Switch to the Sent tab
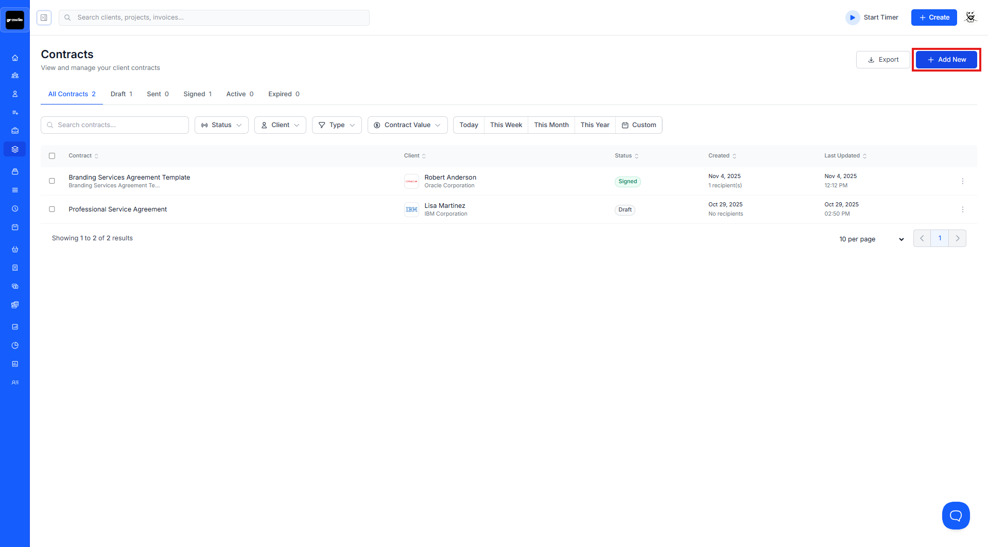This screenshot has width=988, height=547. (158, 94)
